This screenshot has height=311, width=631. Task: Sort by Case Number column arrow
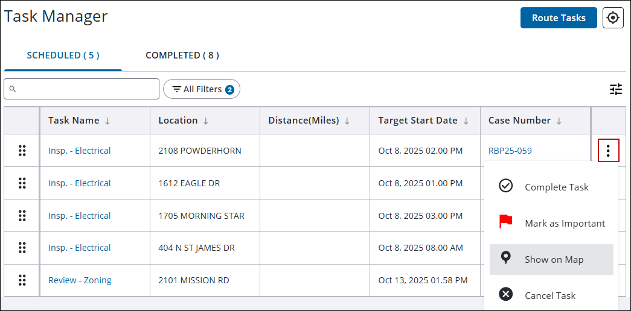pos(559,121)
